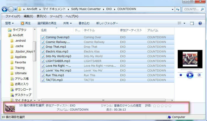Click AnvSoft in the address breadcrumb
Screen dimensions: 207x121
tap(32, 9)
